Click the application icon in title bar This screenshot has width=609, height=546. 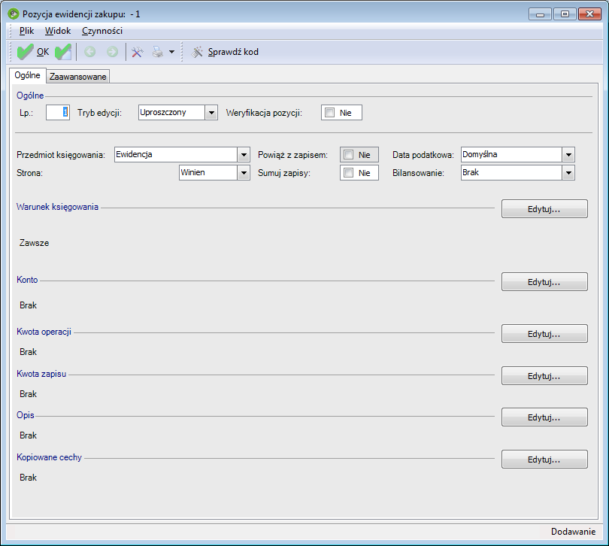[x=14, y=14]
